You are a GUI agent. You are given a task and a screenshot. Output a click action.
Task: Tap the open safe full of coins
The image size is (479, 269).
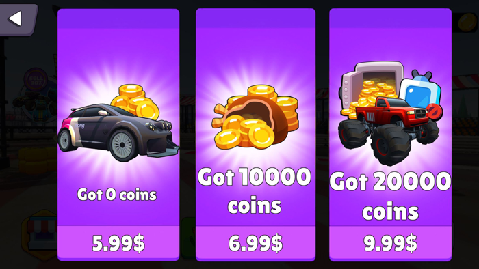pos(370,87)
